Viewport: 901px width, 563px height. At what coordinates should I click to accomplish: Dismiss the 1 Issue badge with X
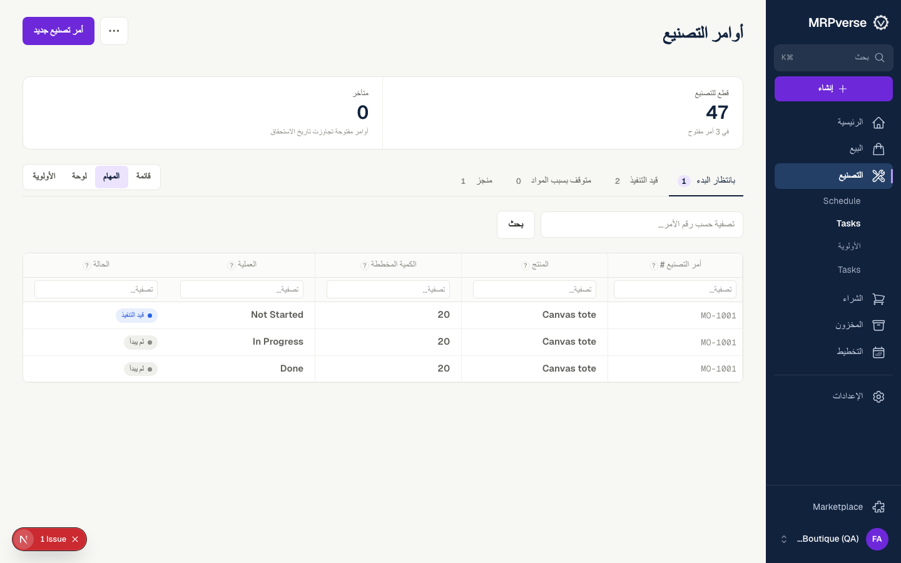click(75, 539)
